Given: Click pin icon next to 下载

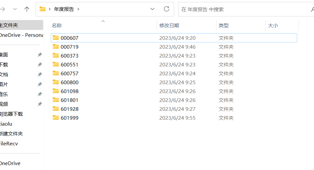Looking at the screenshot, I should point(40,65).
